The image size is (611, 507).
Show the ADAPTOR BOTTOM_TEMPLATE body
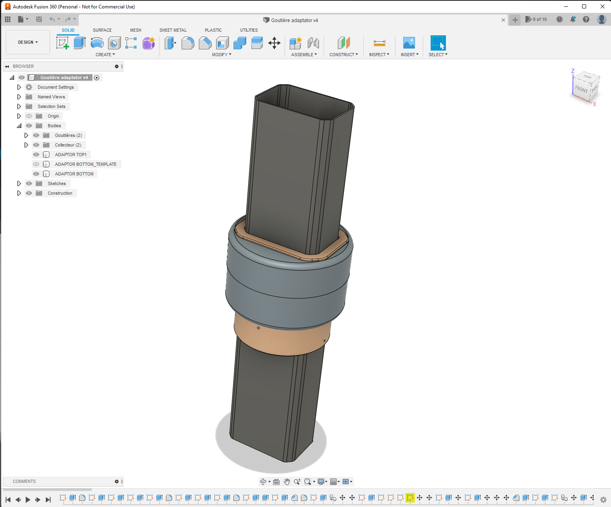click(x=36, y=164)
